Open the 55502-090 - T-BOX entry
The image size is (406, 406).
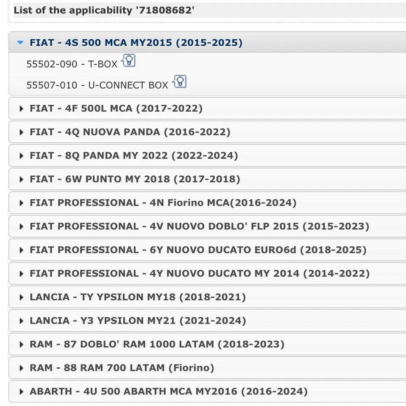coord(72,64)
